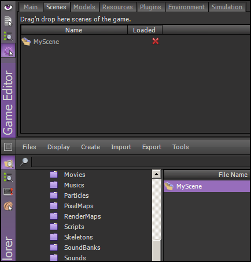Screen dimensions: 251x262
Task: Click the monitor icon in the explorer sidebar
Action: pyautogui.click(x=8, y=191)
